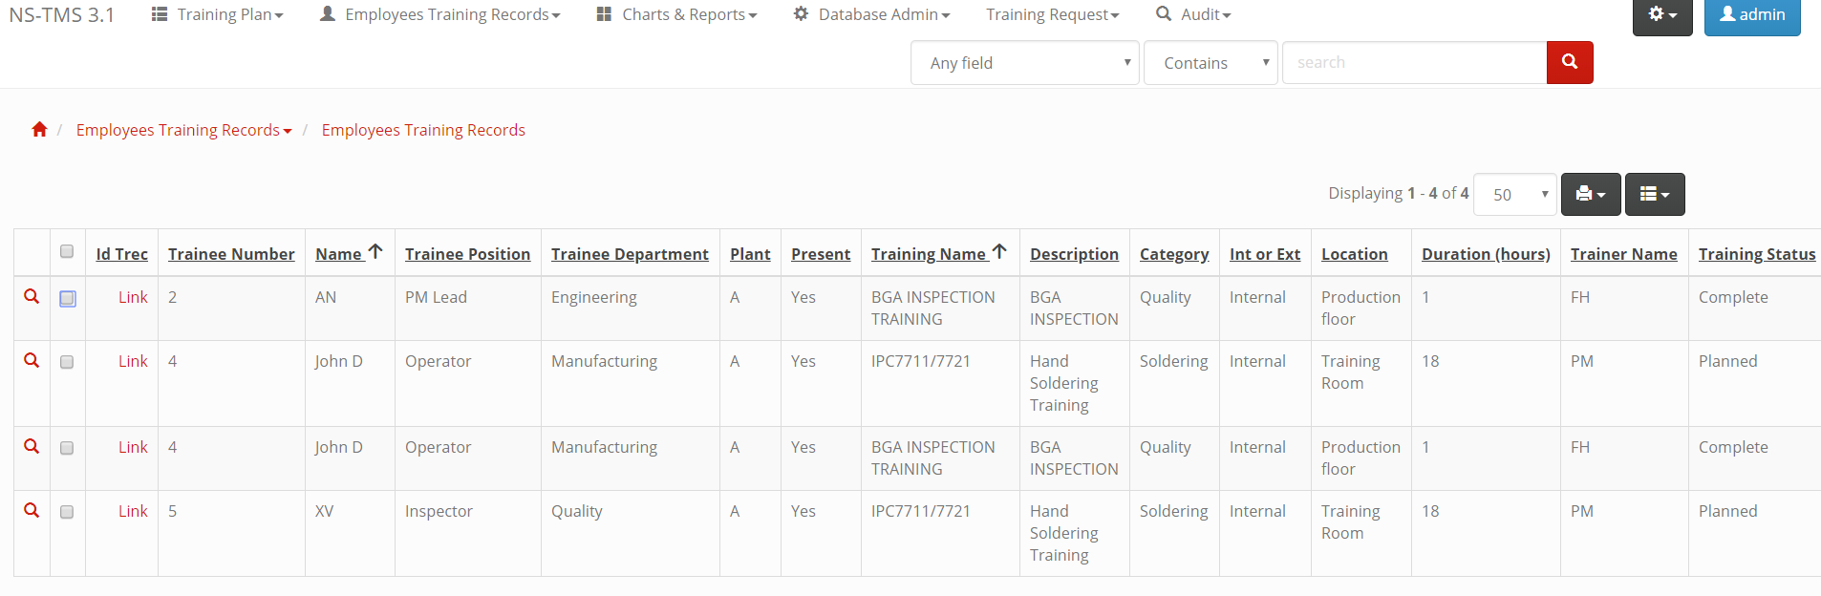Open the list view options button
1821x596 pixels.
1654,194
